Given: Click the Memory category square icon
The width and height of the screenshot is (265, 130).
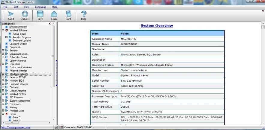Looking at the screenshot, I should point(6,107).
